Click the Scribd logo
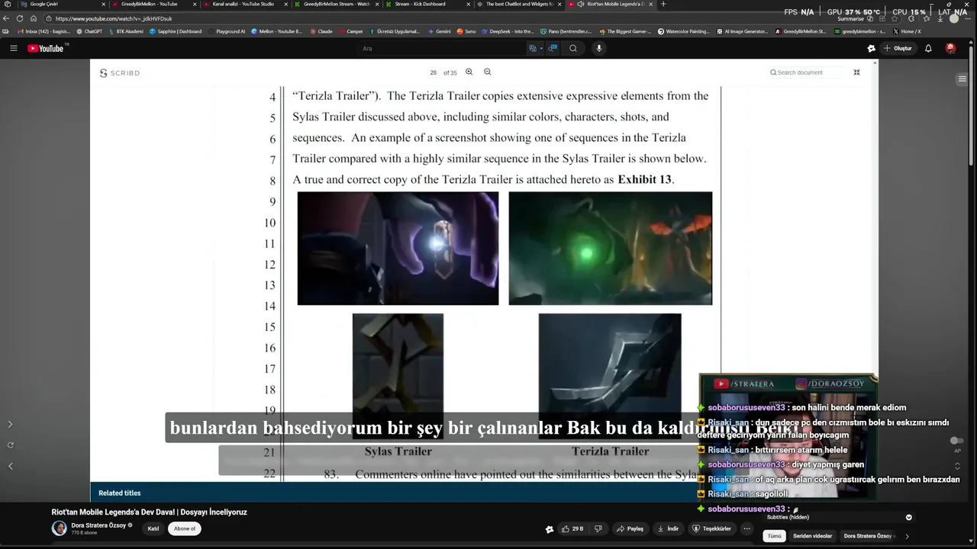 tap(120, 73)
